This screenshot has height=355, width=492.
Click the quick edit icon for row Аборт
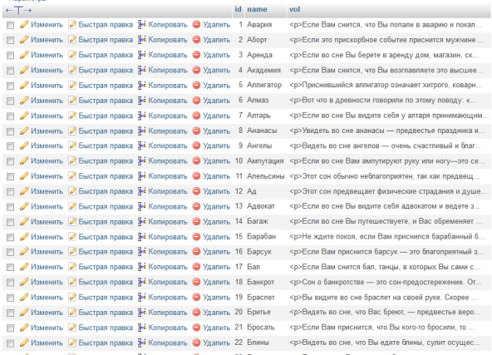[72, 40]
